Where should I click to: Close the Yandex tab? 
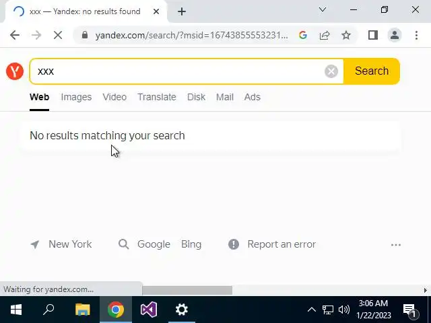[156, 11]
